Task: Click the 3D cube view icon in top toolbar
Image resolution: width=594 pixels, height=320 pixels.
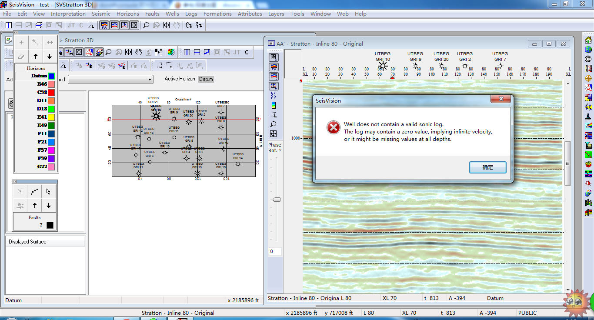Action: [x=39, y=26]
